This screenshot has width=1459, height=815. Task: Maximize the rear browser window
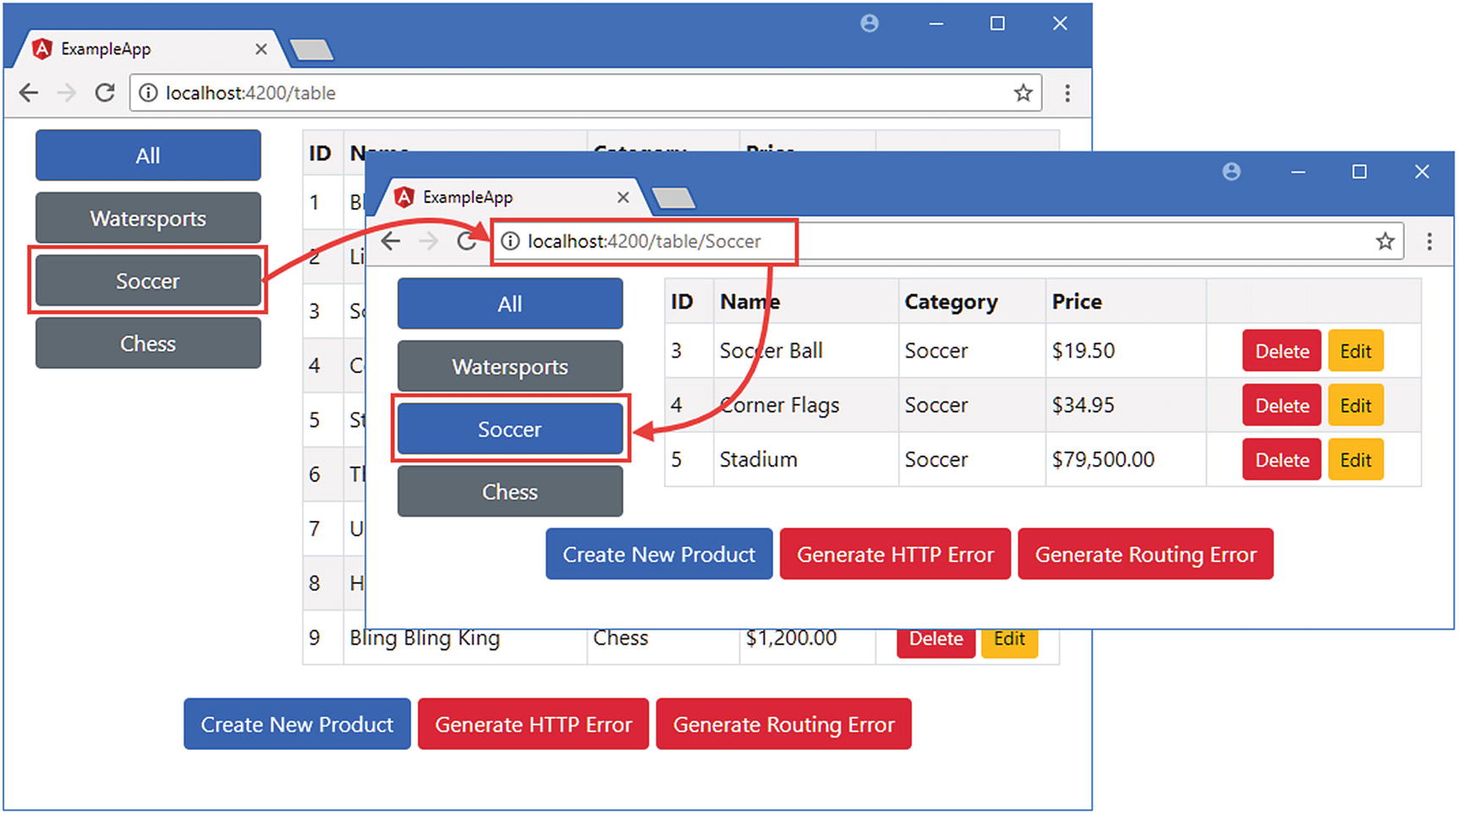[x=997, y=24]
